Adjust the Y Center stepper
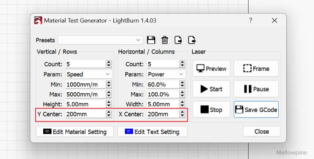This screenshot has width=314, height=159. [109, 114]
